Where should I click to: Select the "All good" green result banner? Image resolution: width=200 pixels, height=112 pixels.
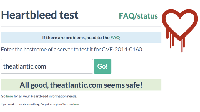tap(81, 85)
